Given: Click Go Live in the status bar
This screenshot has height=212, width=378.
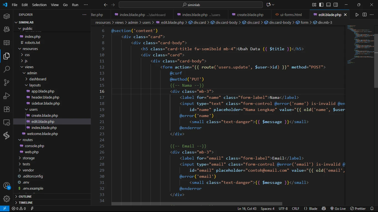Looking at the screenshot, I should pos(338,209).
